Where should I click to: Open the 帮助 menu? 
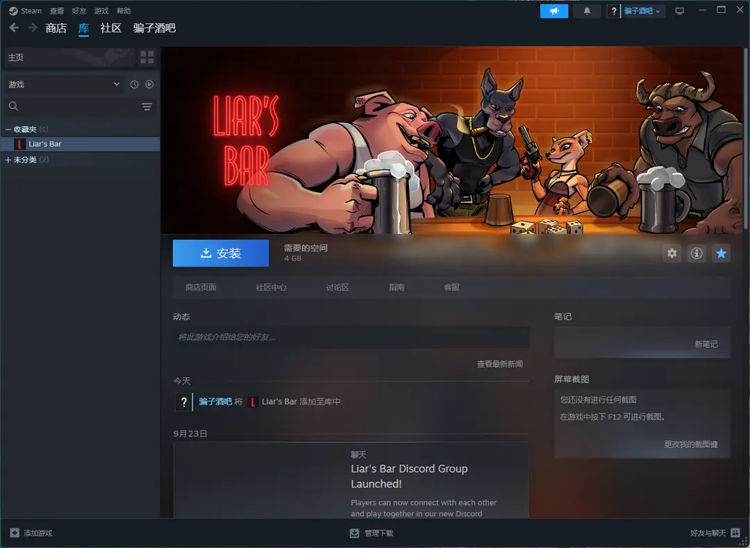(x=124, y=10)
